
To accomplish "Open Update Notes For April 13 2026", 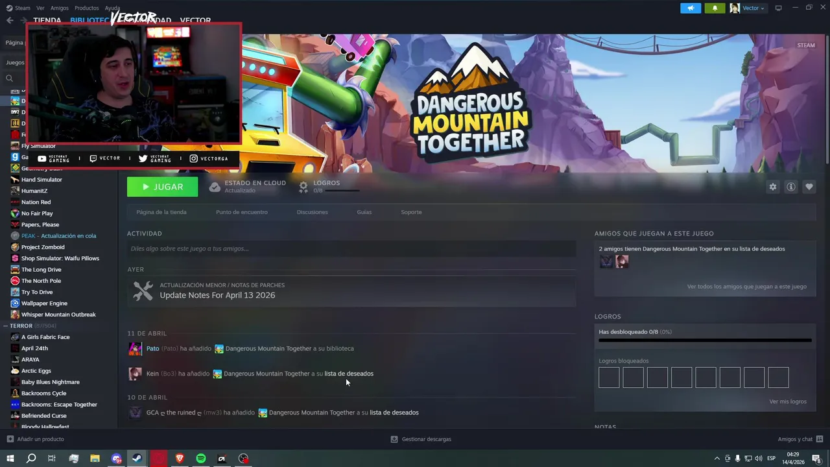I will (x=217, y=295).
